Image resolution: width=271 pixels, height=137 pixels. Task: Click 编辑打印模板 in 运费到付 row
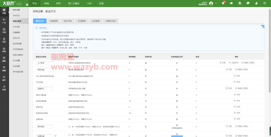point(241,88)
